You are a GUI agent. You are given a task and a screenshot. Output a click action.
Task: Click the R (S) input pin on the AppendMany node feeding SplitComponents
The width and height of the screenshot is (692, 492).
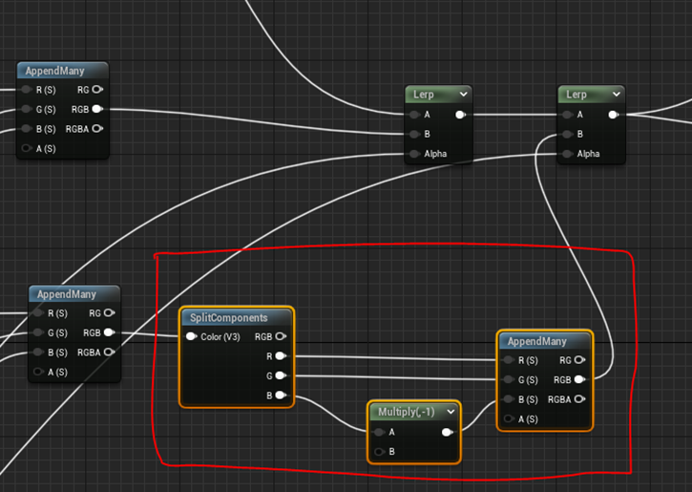coord(38,313)
